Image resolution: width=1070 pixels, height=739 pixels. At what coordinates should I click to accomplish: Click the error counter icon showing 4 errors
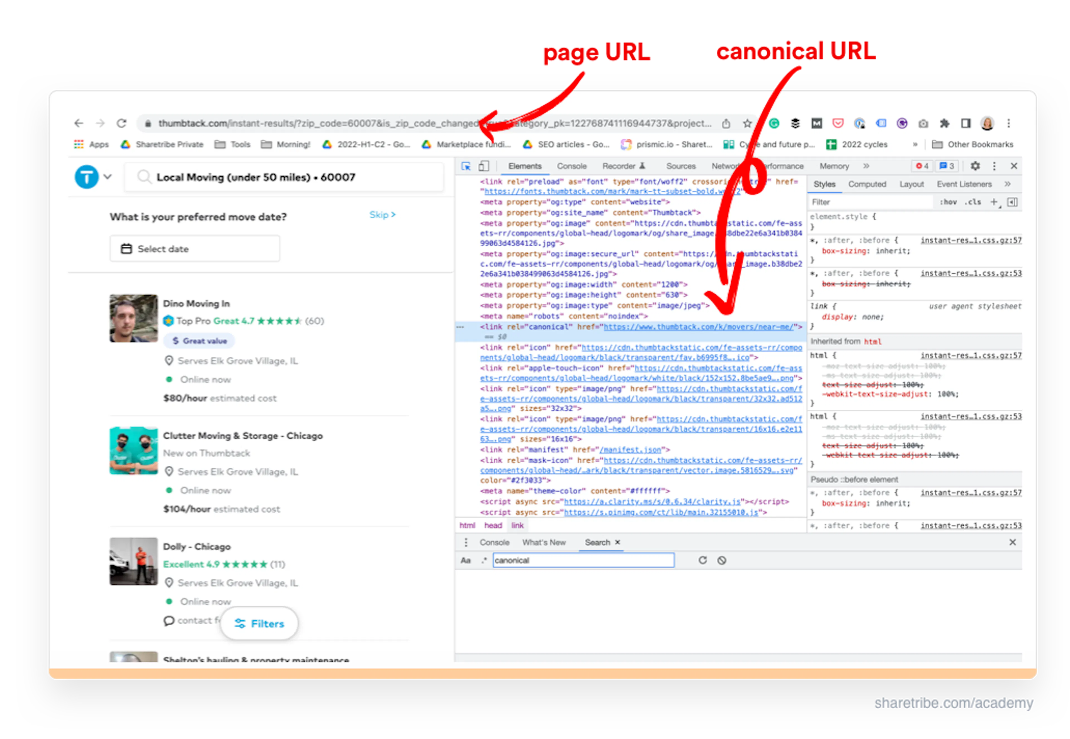pos(921,166)
